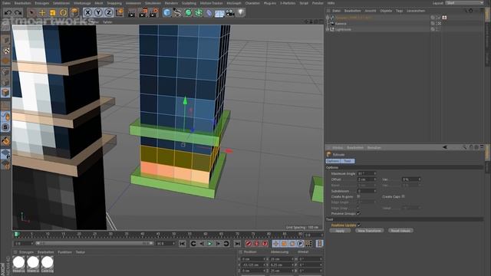Image resolution: width=491 pixels, height=276 pixels.
Task: Click the timeline playhead at frame 0
Action: pos(16,234)
